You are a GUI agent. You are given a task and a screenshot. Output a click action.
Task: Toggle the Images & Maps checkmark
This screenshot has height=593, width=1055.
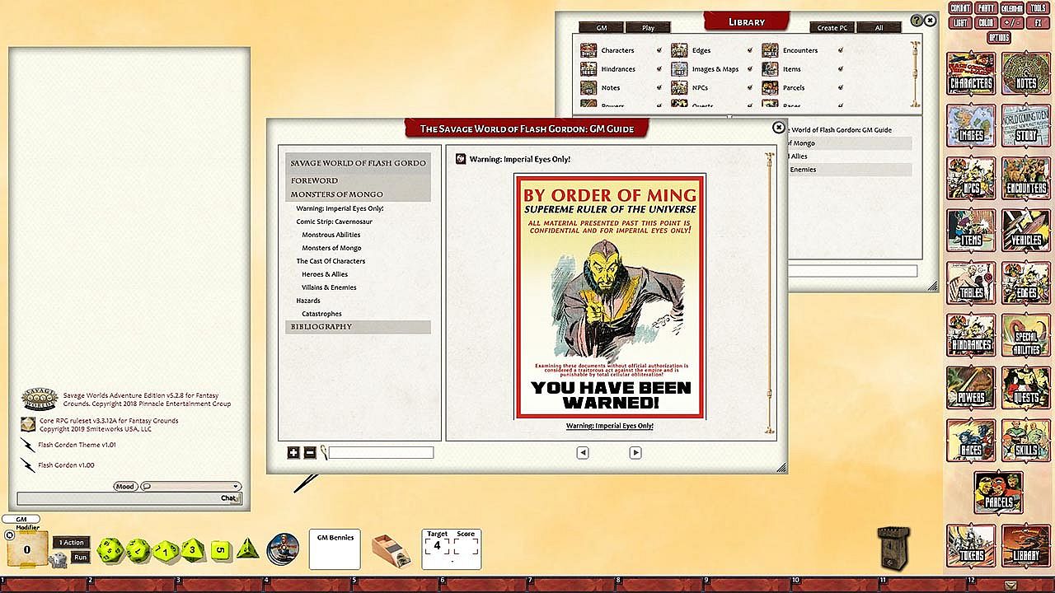(x=749, y=69)
